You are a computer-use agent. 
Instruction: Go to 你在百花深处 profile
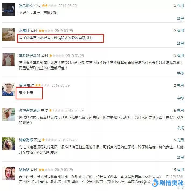29,110
